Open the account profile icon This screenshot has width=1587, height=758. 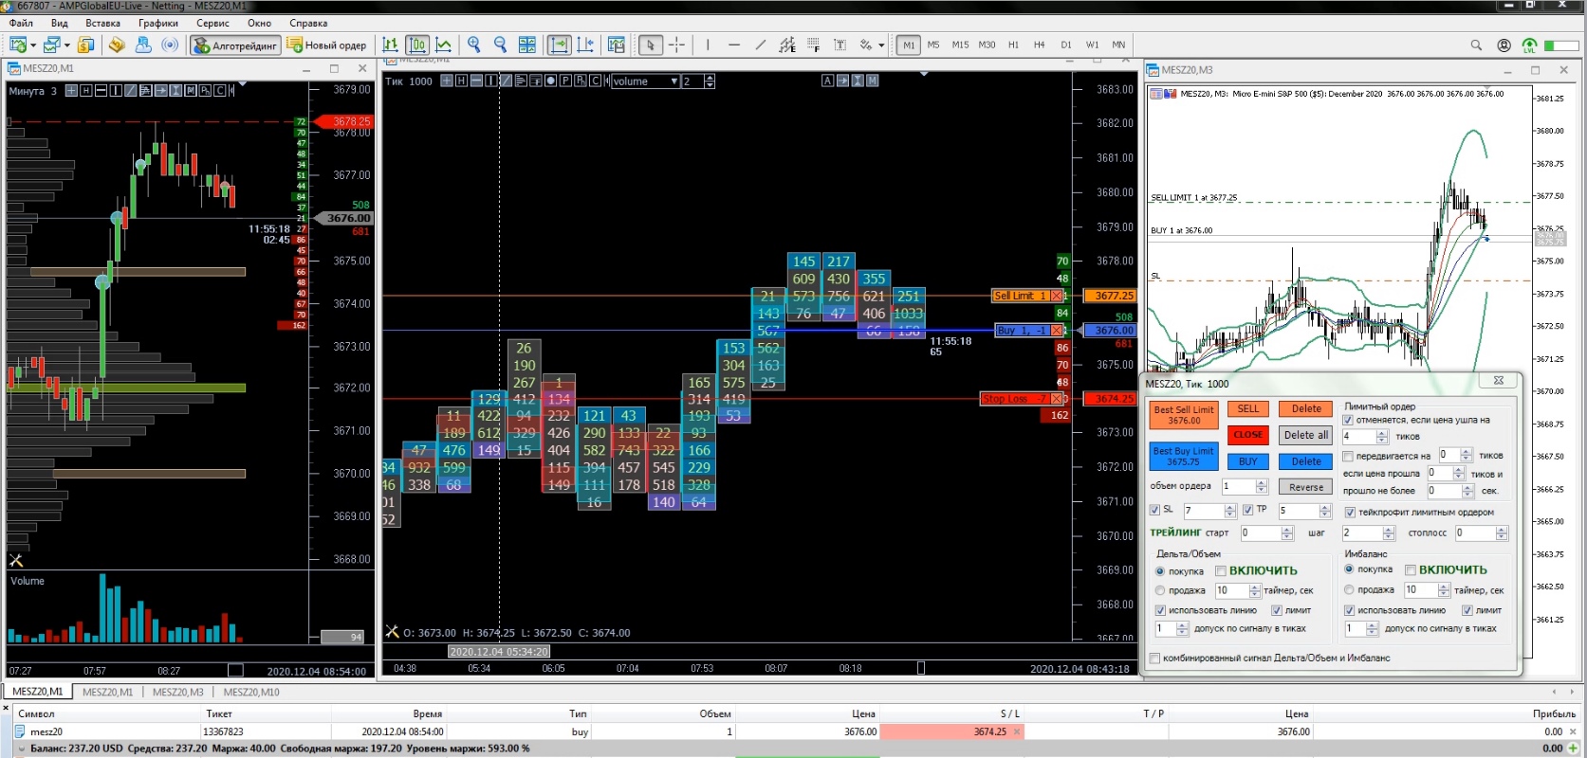pos(1504,45)
